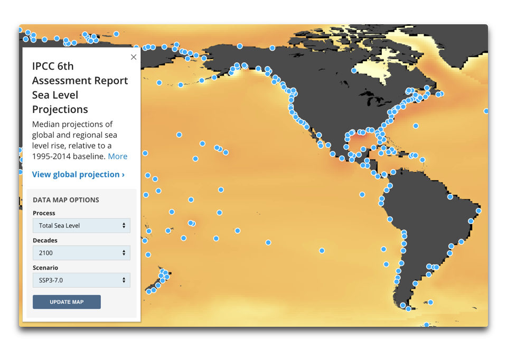Click the UPDATE MAP button
The image size is (507, 350).
click(x=67, y=301)
